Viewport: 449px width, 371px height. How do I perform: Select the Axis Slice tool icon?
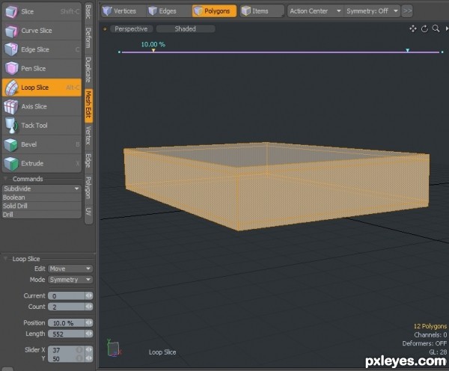tap(11, 106)
